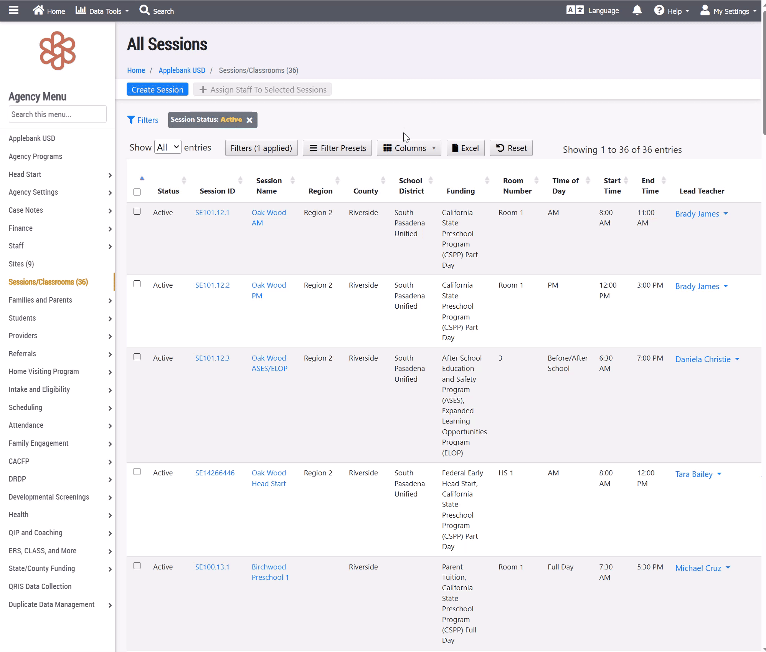Expand Agency Settings menu chevron

click(110, 193)
